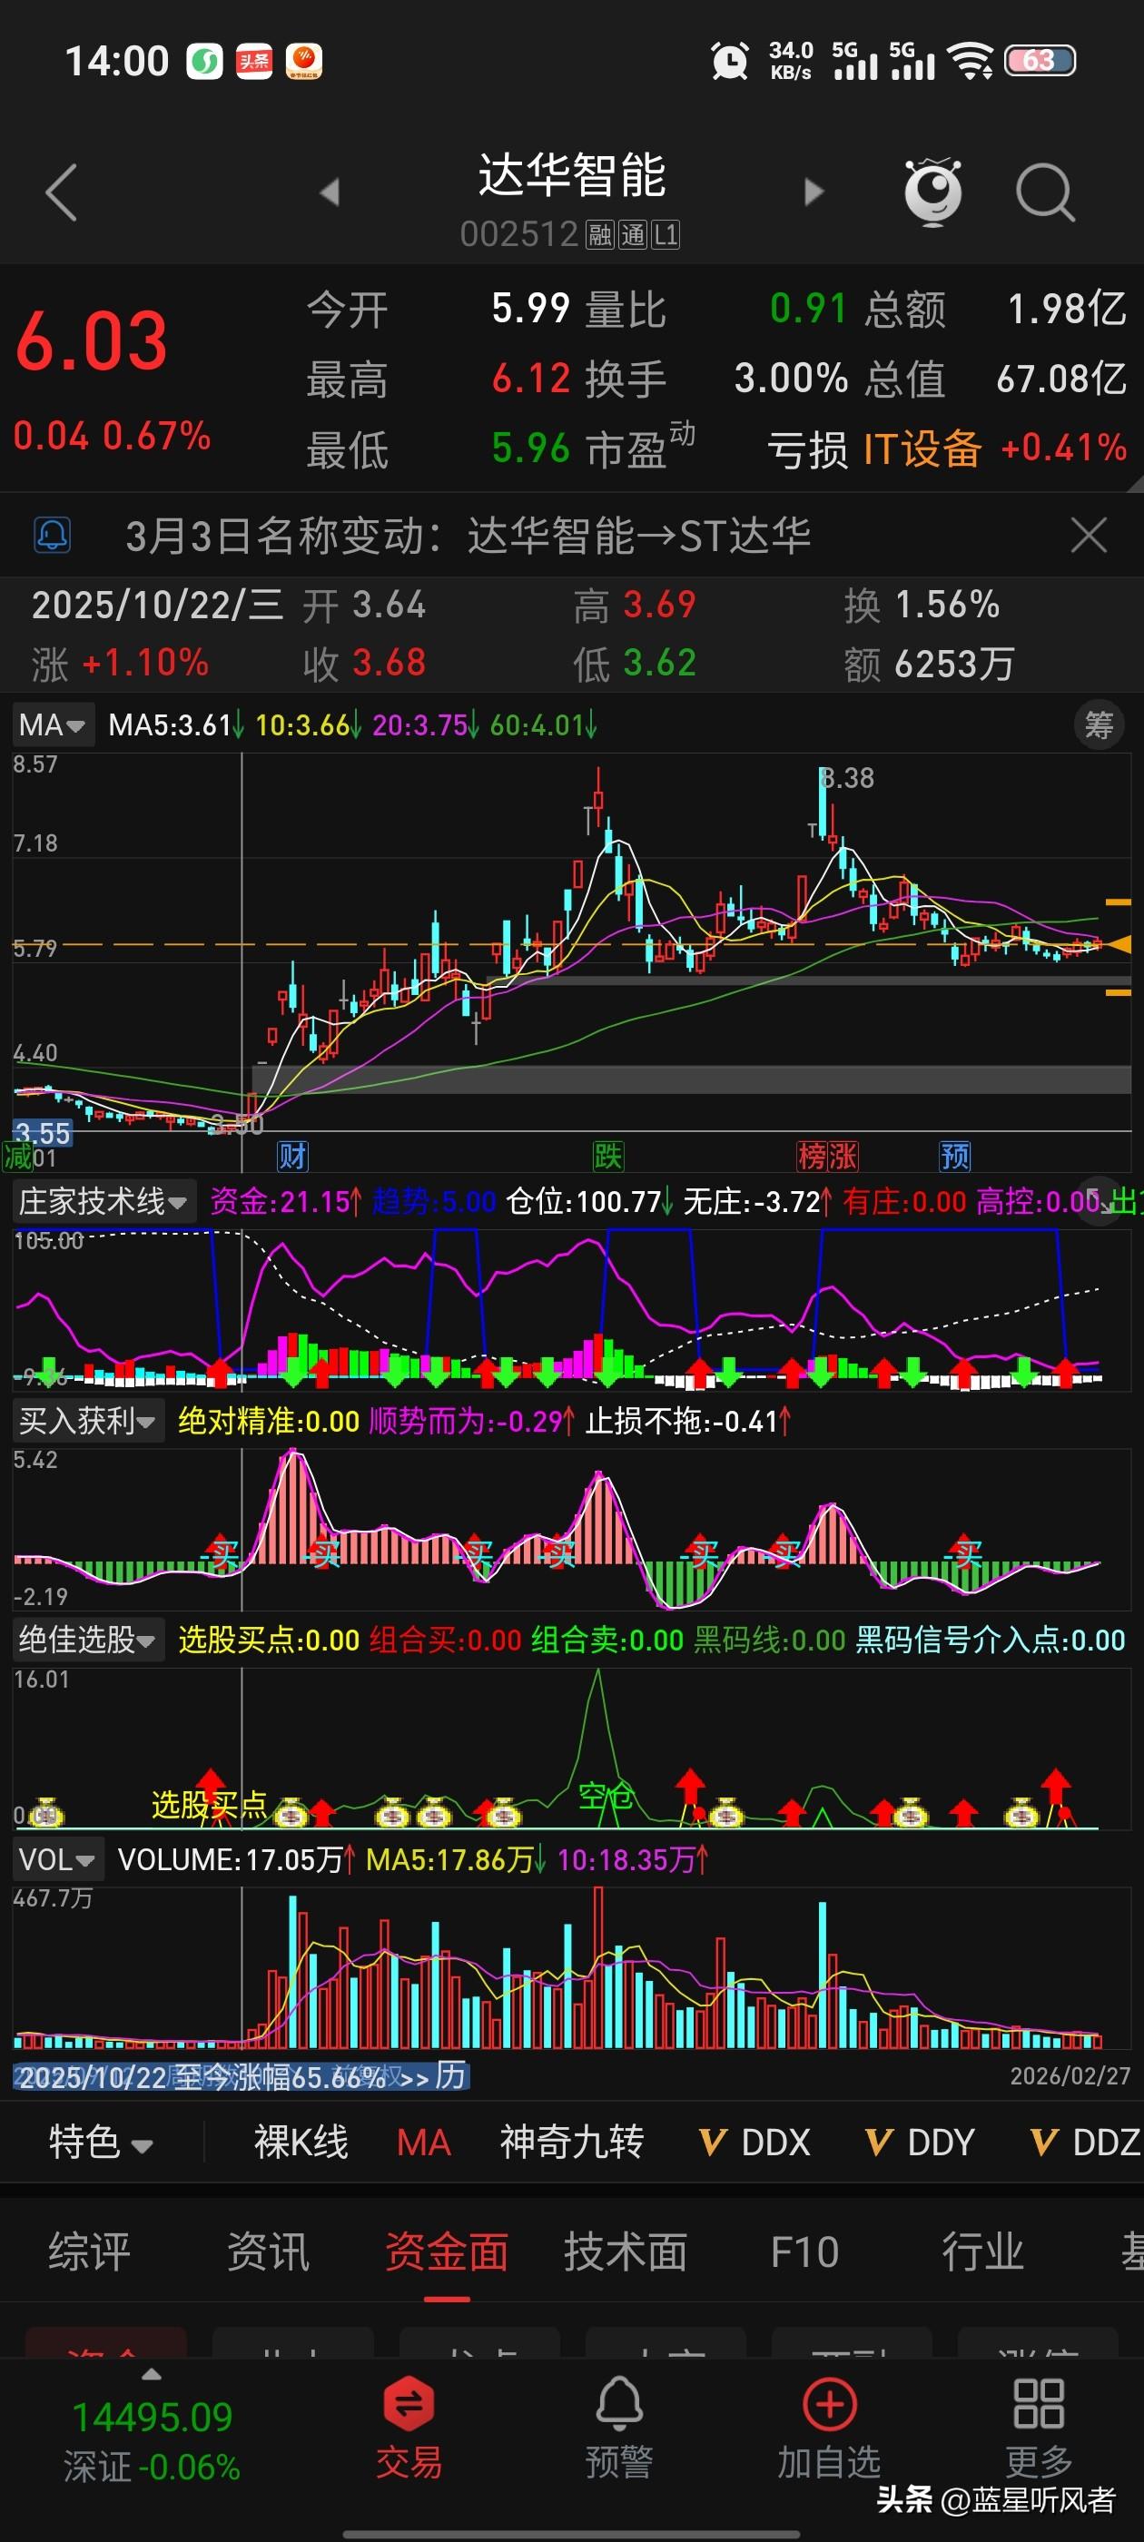Add stock via 加自选 plus icon
Image resolution: width=1144 pixels, height=2542 pixels.
pos(829,2426)
